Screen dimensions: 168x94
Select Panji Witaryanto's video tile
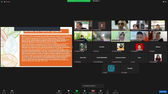coord(83,36)
